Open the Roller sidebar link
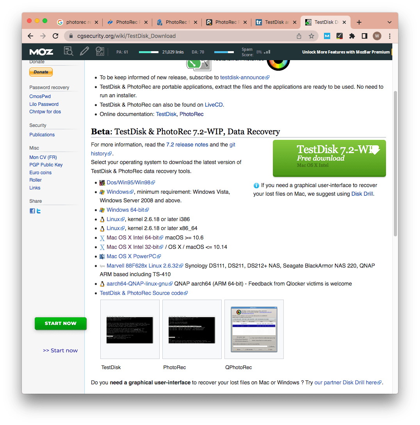The image size is (420, 425). pos(36,180)
